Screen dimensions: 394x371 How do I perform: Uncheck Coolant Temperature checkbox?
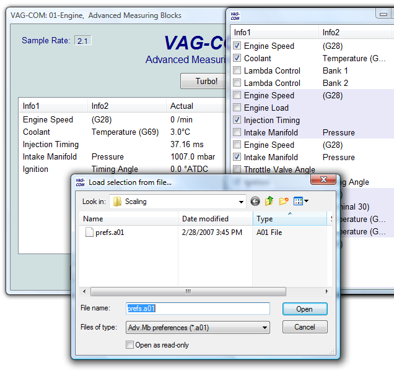point(237,58)
